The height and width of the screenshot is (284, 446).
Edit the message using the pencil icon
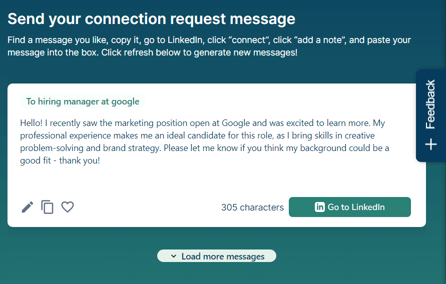point(28,207)
